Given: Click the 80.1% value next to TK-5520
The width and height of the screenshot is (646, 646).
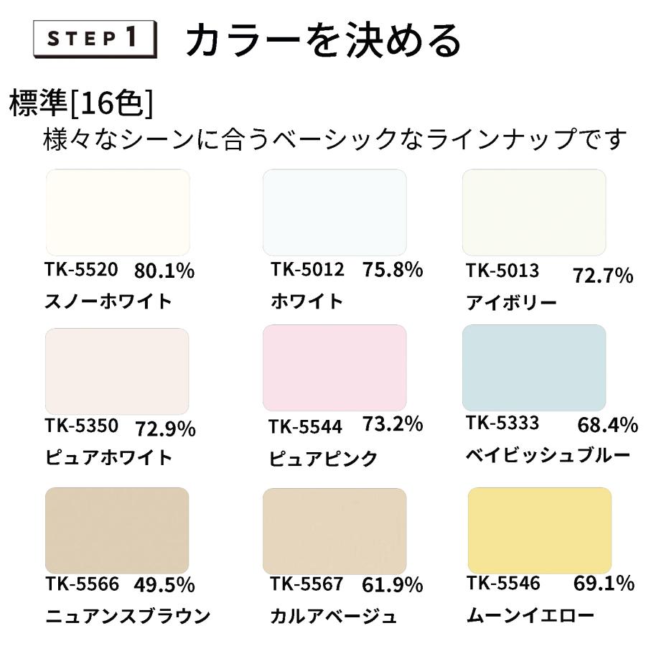Looking at the screenshot, I should [164, 271].
